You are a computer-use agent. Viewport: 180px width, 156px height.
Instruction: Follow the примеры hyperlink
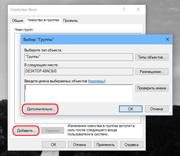(97, 81)
